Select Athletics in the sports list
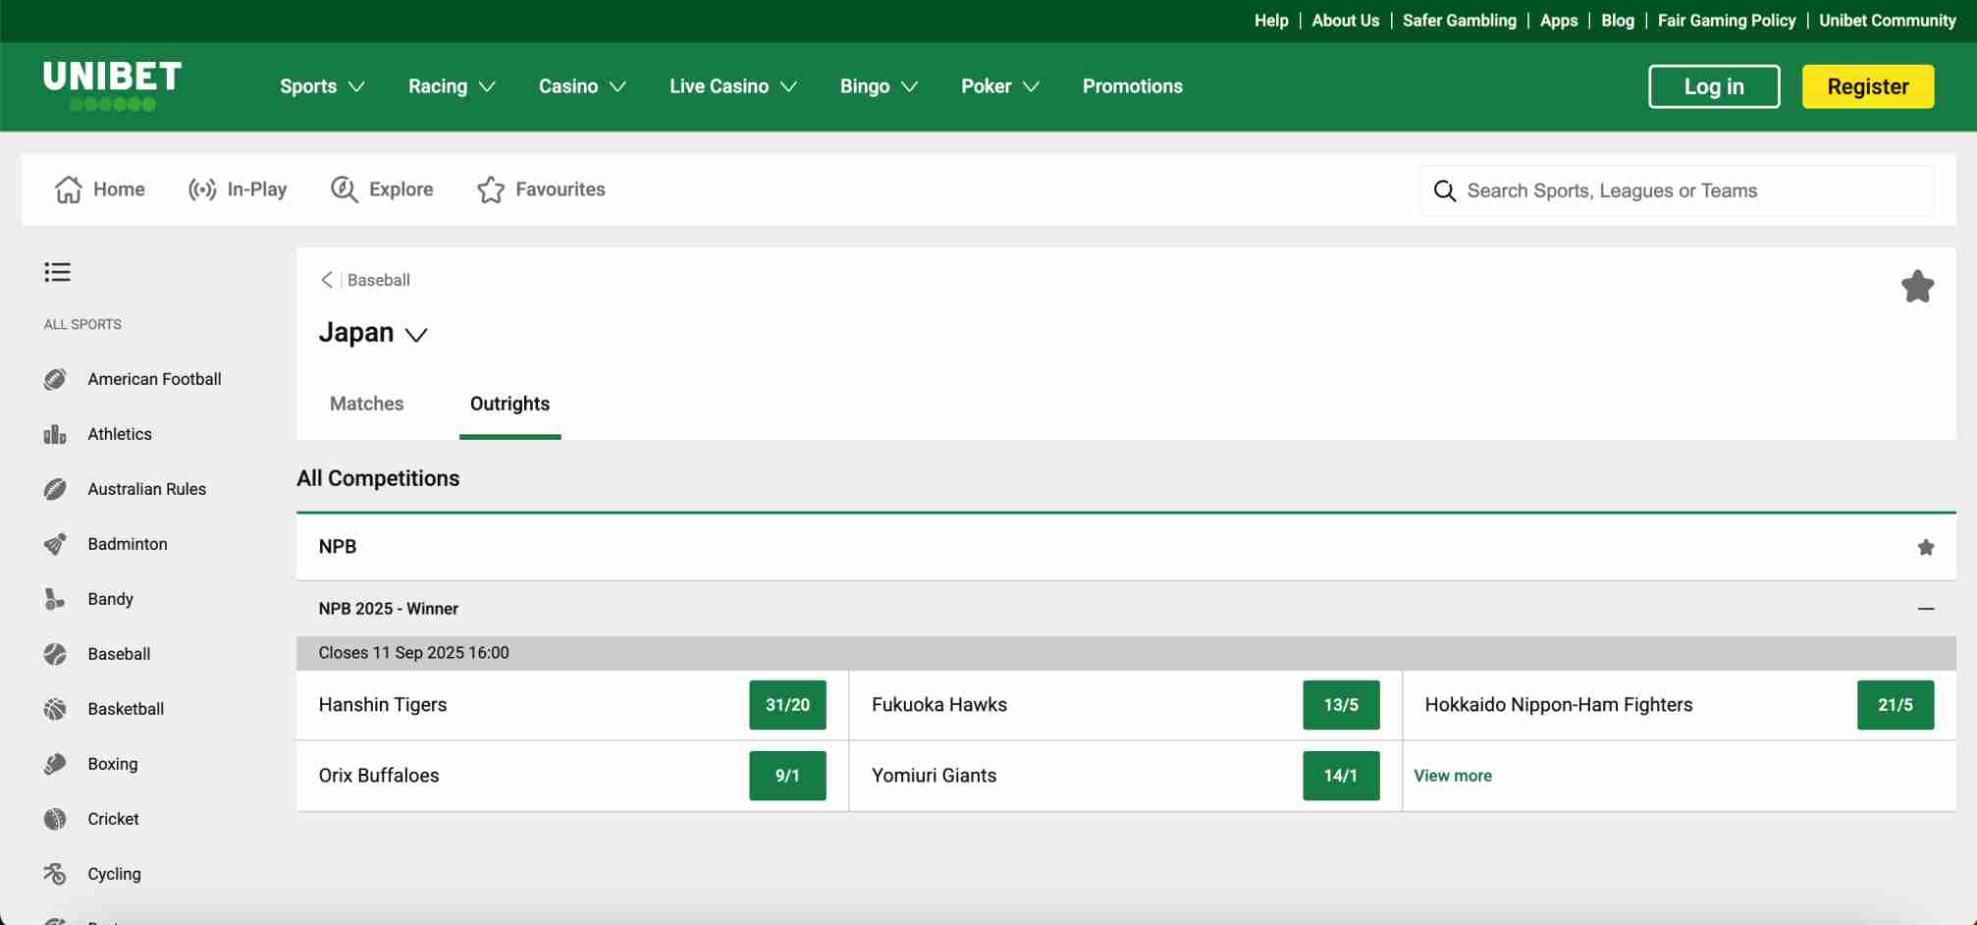Screen dimensions: 1977x925 (x=120, y=434)
